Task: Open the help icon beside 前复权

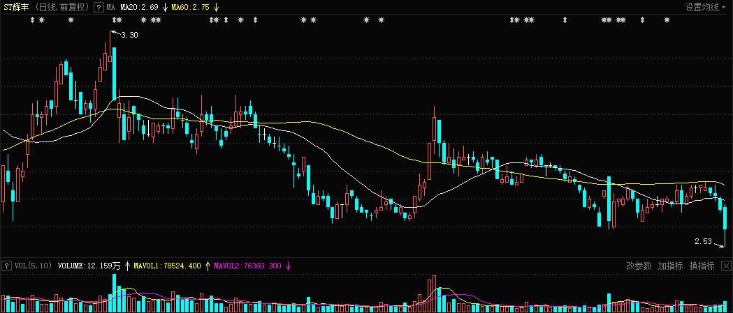Action: click(x=99, y=7)
